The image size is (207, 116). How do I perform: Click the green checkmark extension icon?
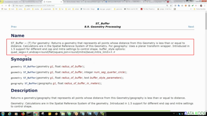tap(193, 6)
